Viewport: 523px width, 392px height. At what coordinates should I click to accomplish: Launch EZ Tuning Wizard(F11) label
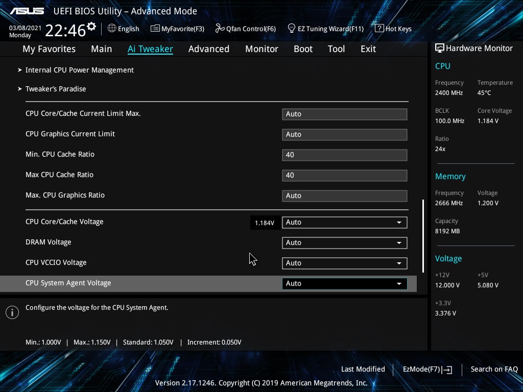[x=330, y=29]
